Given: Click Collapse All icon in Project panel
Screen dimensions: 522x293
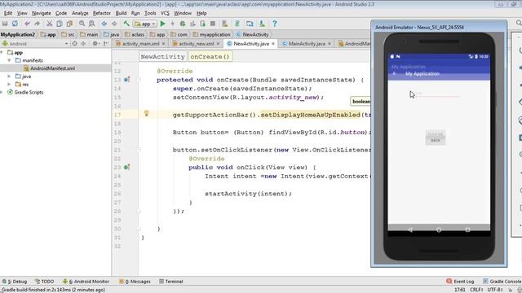Looking at the screenshot, I should [x=83, y=43].
